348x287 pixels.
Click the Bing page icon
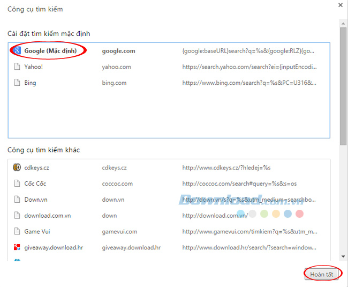click(17, 83)
